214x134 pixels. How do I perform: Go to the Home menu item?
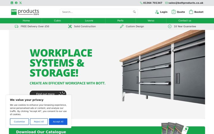[26, 21]
